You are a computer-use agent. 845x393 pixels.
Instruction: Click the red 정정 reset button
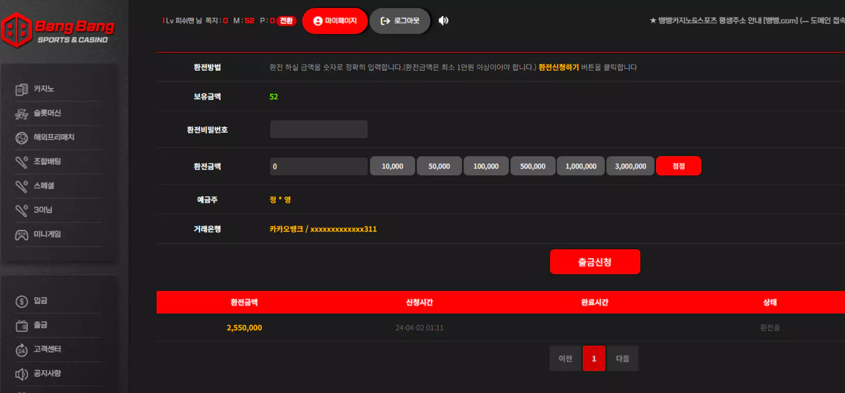pos(679,166)
